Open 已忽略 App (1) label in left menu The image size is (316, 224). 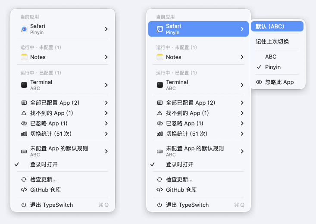[x=49, y=123]
